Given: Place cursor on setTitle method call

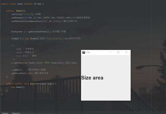Looking at the screenshot, I should [x=16, y=14].
